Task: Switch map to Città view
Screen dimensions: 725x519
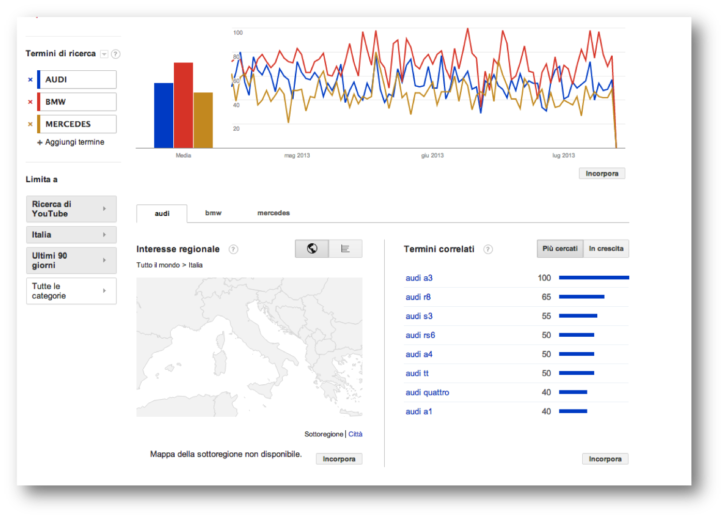Action: 355,434
